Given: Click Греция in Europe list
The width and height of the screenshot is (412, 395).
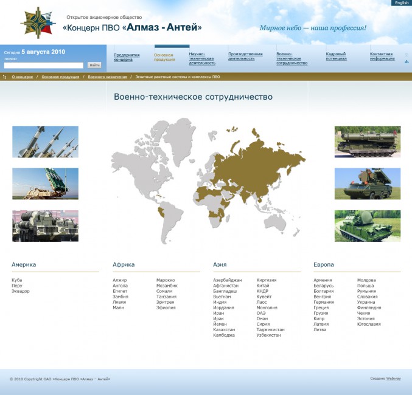Looking at the screenshot, I should 321,307.
